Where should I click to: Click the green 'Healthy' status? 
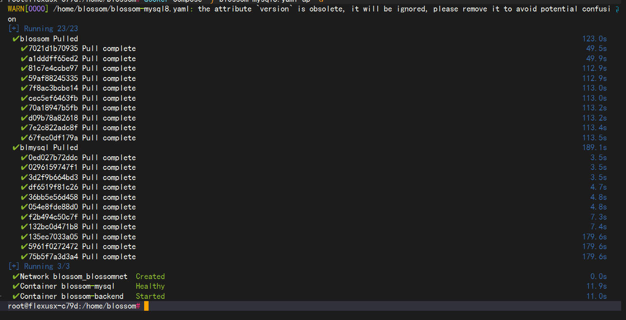150,286
